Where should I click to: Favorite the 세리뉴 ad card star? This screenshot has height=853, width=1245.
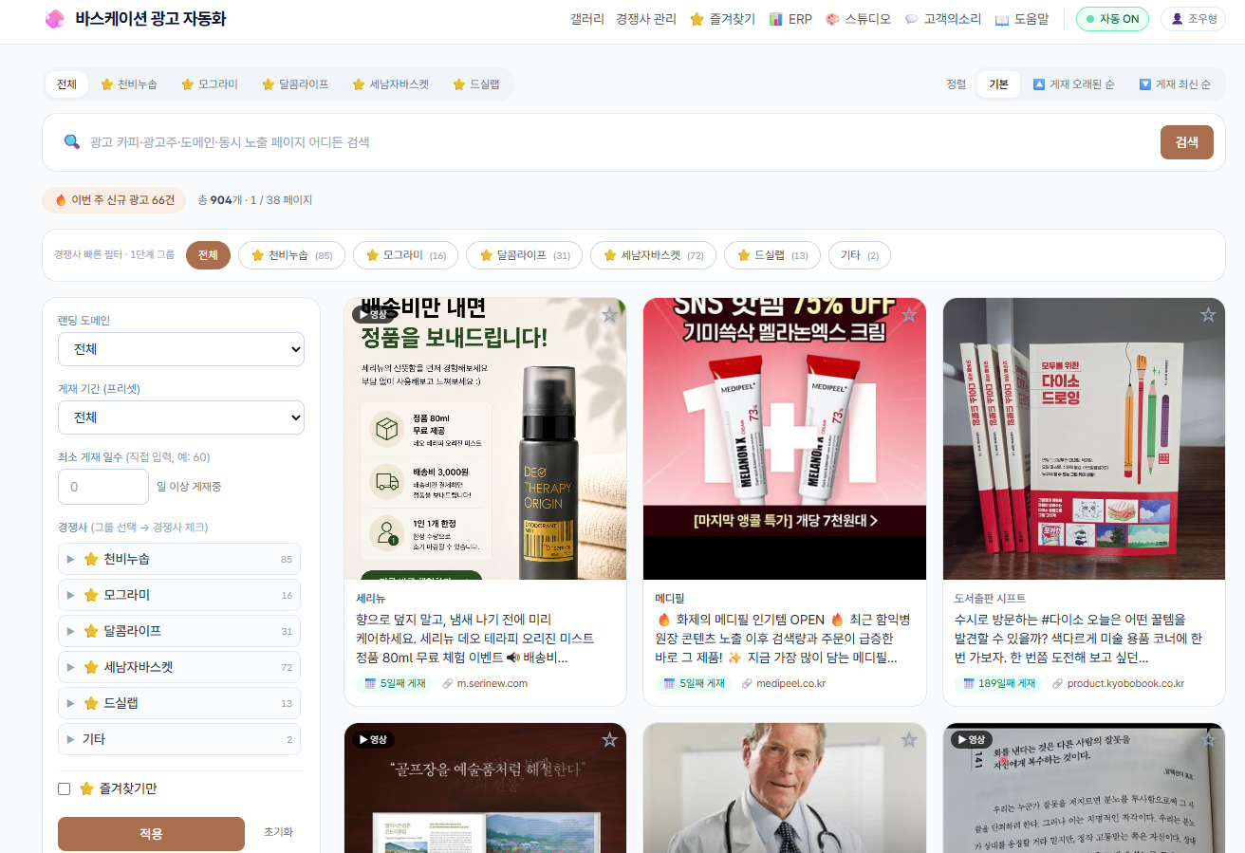610,315
